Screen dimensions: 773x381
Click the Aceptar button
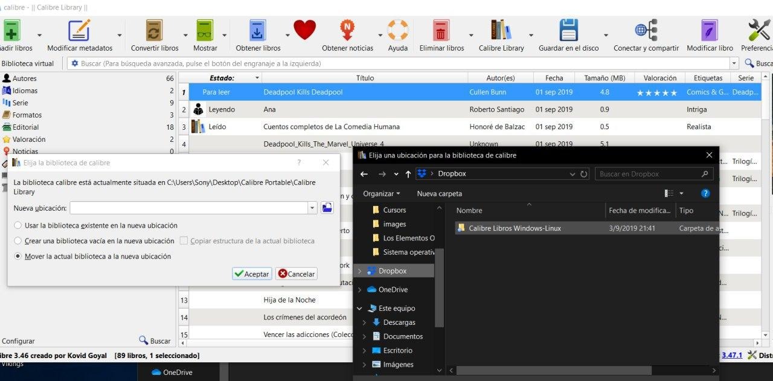[x=252, y=274]
